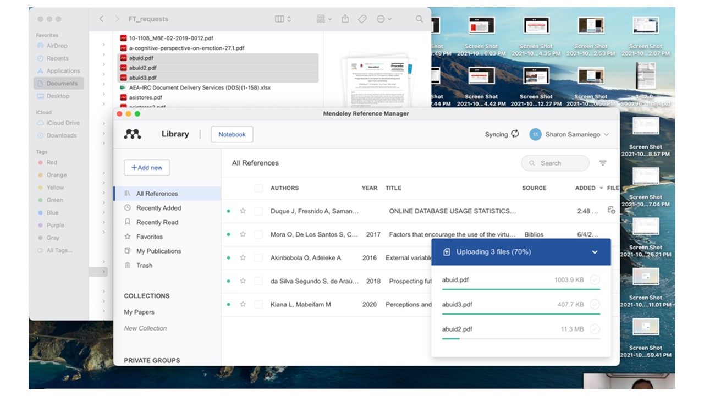Image resolution: width=704 pixels, height=396 pixels.
Task: Click the Recently Added clock icon
Action: coord(128,208)
